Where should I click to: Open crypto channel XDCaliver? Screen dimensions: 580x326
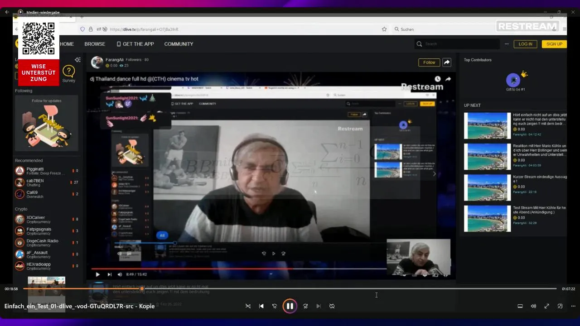coord(47,219)
